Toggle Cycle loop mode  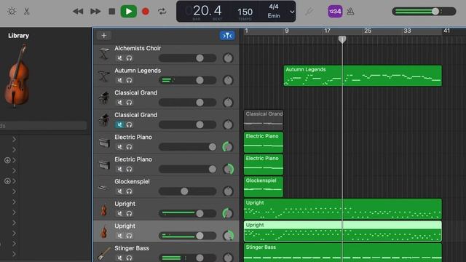pyautogui.click(x=162, y=12)
